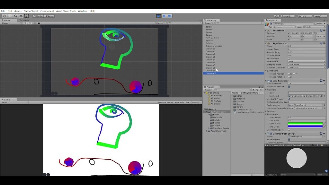The height and width of the screenshot is (185, 329).
Task: Uncheck Receive Shadows on Line Renderer
Action: (x=289, y=86)
